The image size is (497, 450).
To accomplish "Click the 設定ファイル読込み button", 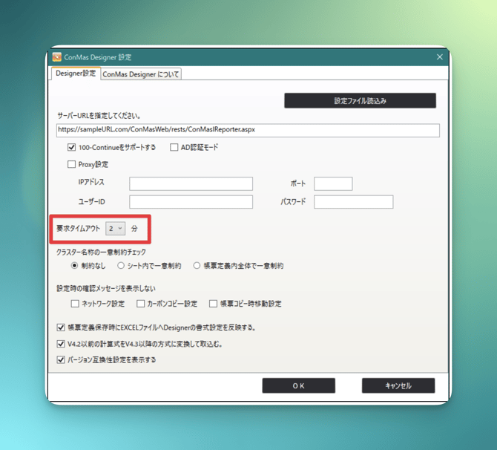I will pyautogui.click(x=360, y=100).
